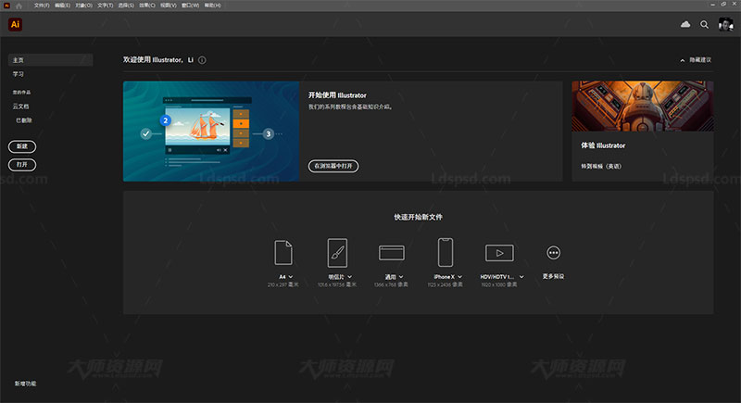
Task: Open the search magnifier icon
Action: click(x=704, y=25)
